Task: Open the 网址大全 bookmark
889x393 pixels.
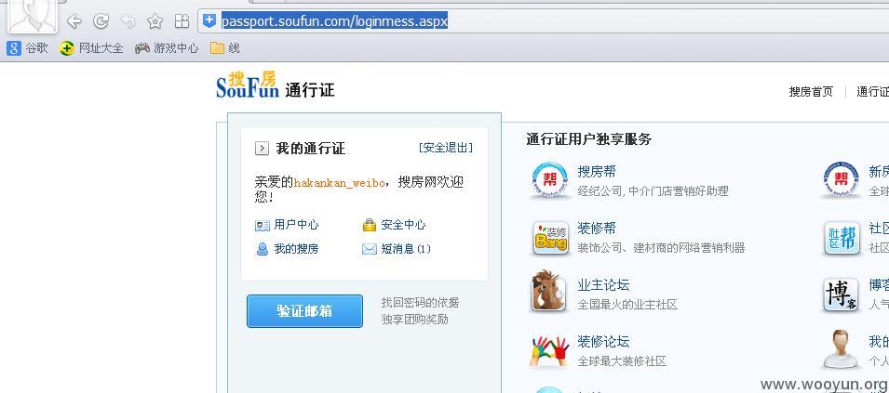Action: (91, 48)
